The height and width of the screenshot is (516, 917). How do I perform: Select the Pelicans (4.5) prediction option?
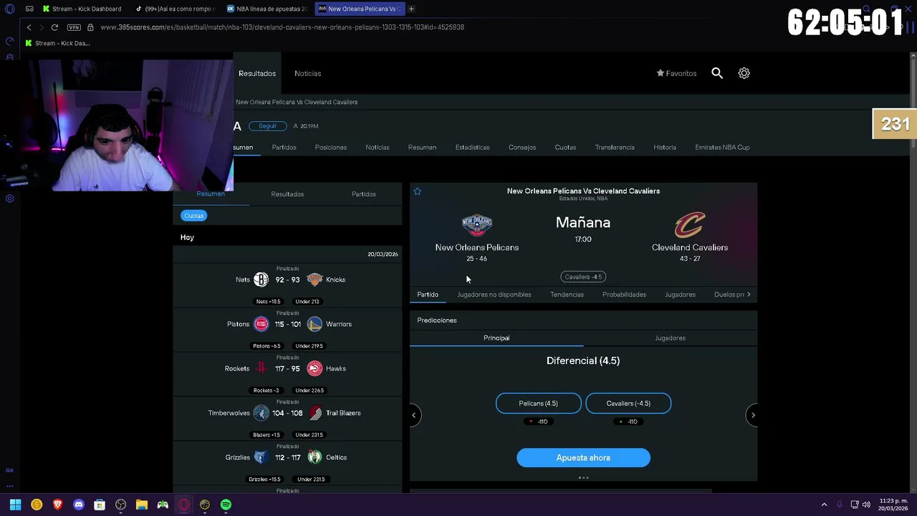coord(539,403)
